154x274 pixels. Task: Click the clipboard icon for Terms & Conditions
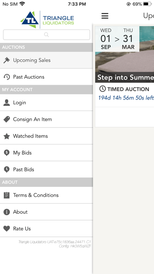(7, 195)
